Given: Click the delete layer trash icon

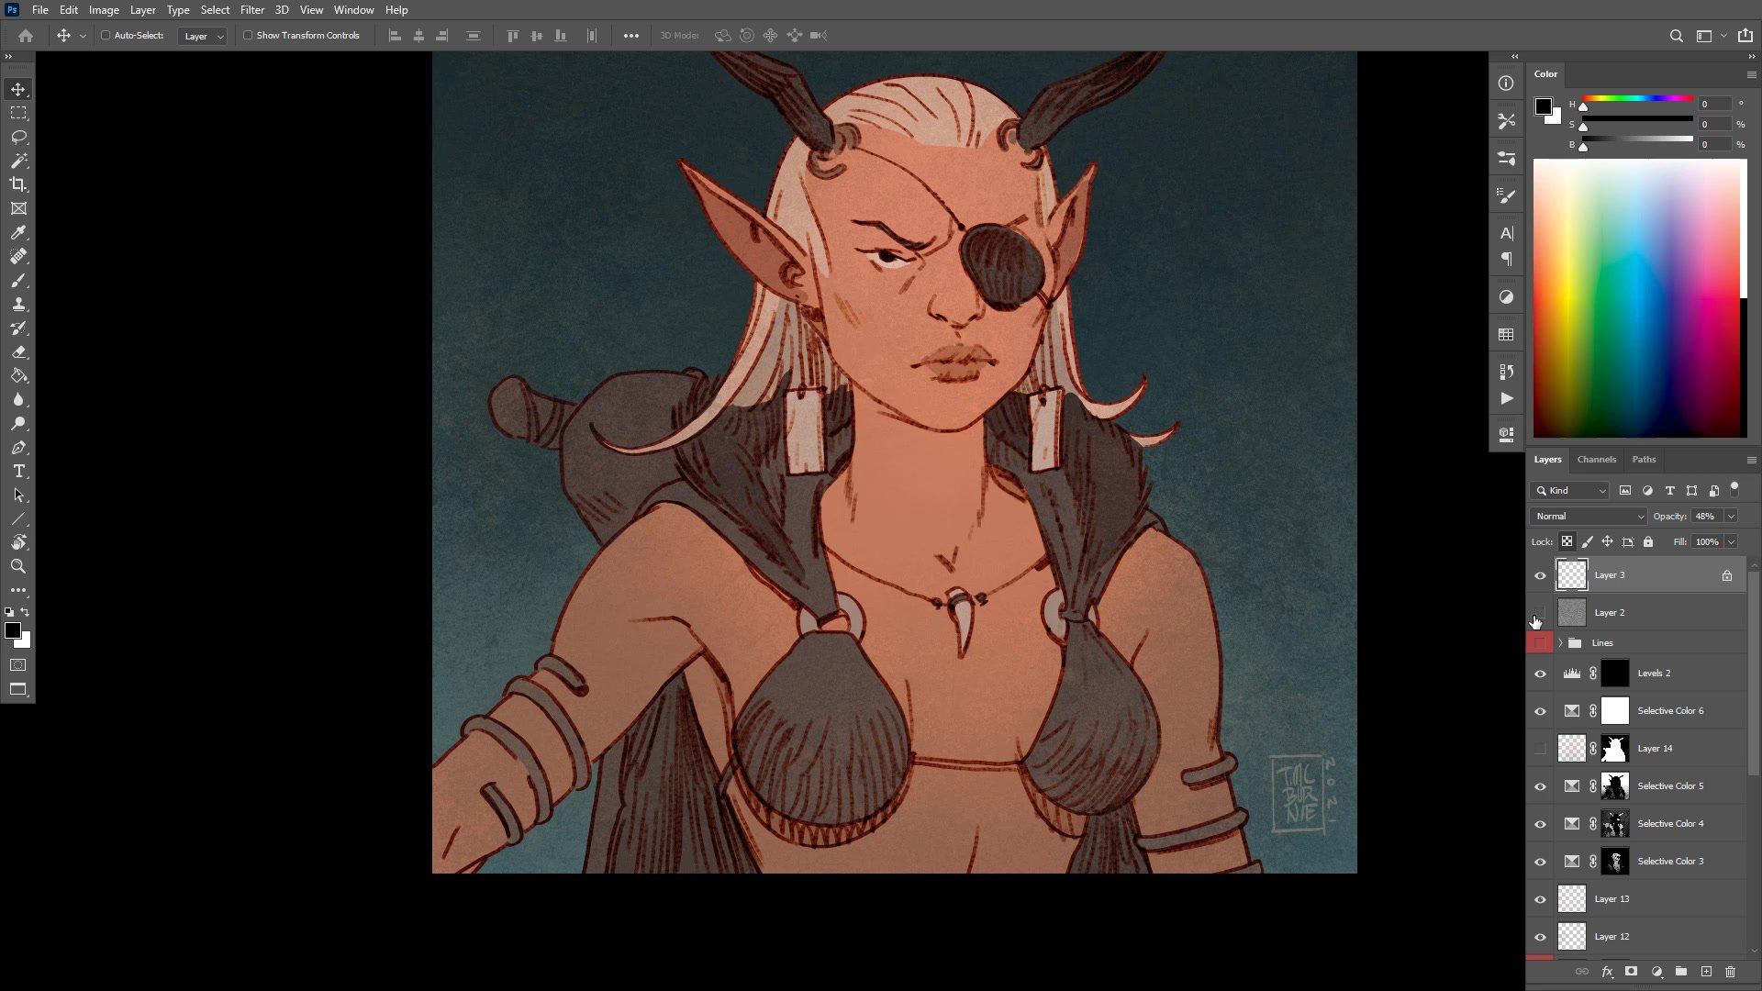Looking at the screenshot, I should point(1730,972).
